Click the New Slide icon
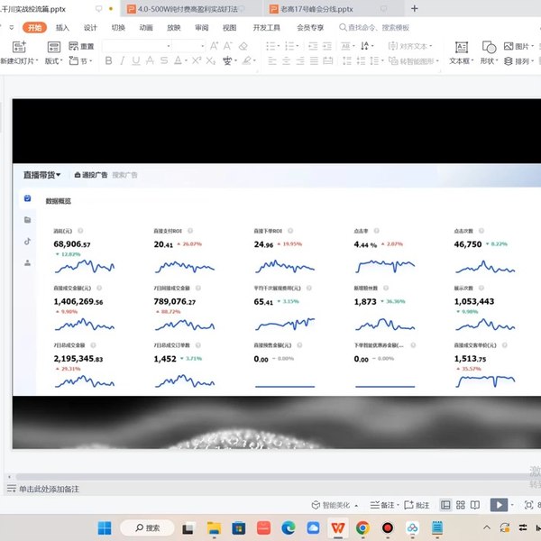 19,47
